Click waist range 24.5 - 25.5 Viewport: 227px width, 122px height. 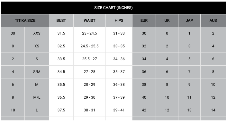(89, 46)
